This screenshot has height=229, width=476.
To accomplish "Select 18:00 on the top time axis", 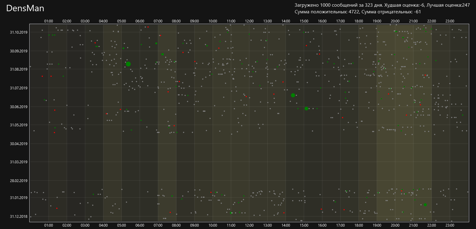I will [x=359, y=21].
